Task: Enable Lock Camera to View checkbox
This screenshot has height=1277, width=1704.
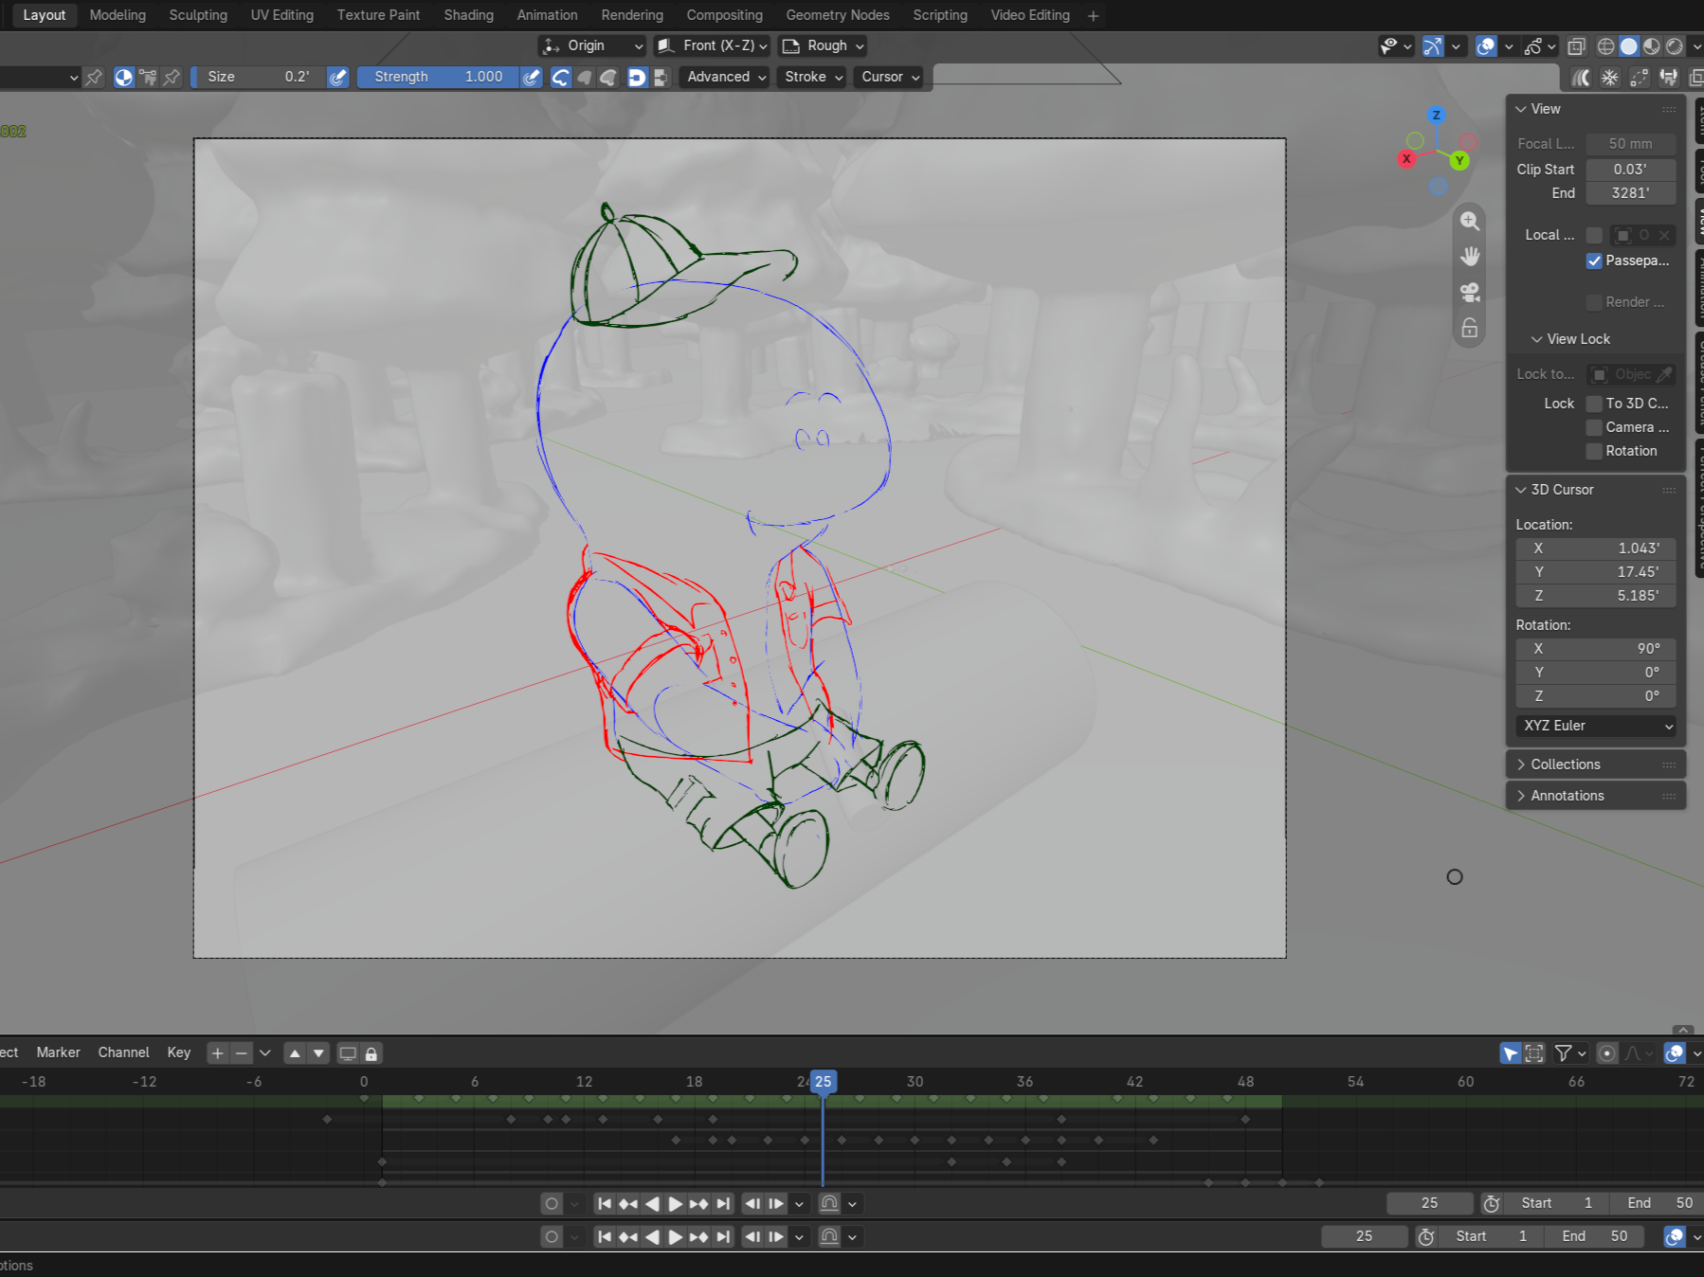Action: click(x=1594, y=427)
